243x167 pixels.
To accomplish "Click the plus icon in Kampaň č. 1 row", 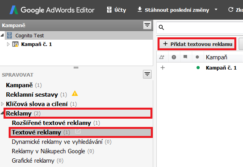I will [x=163, y=68].
